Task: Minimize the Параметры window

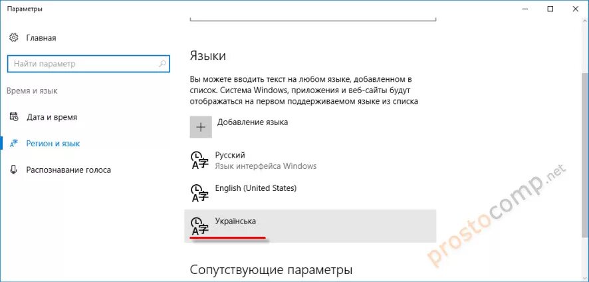Action: coord(524,9)
